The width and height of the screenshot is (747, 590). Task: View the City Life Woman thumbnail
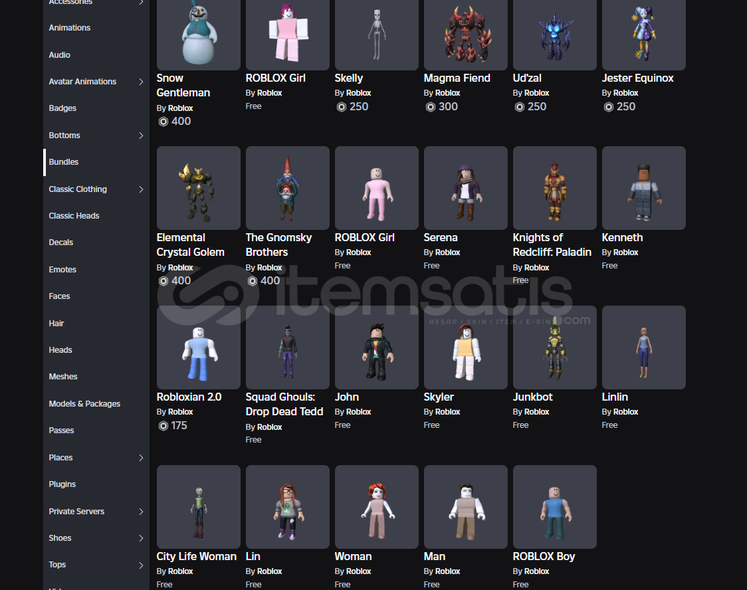[x=199, y=507]
